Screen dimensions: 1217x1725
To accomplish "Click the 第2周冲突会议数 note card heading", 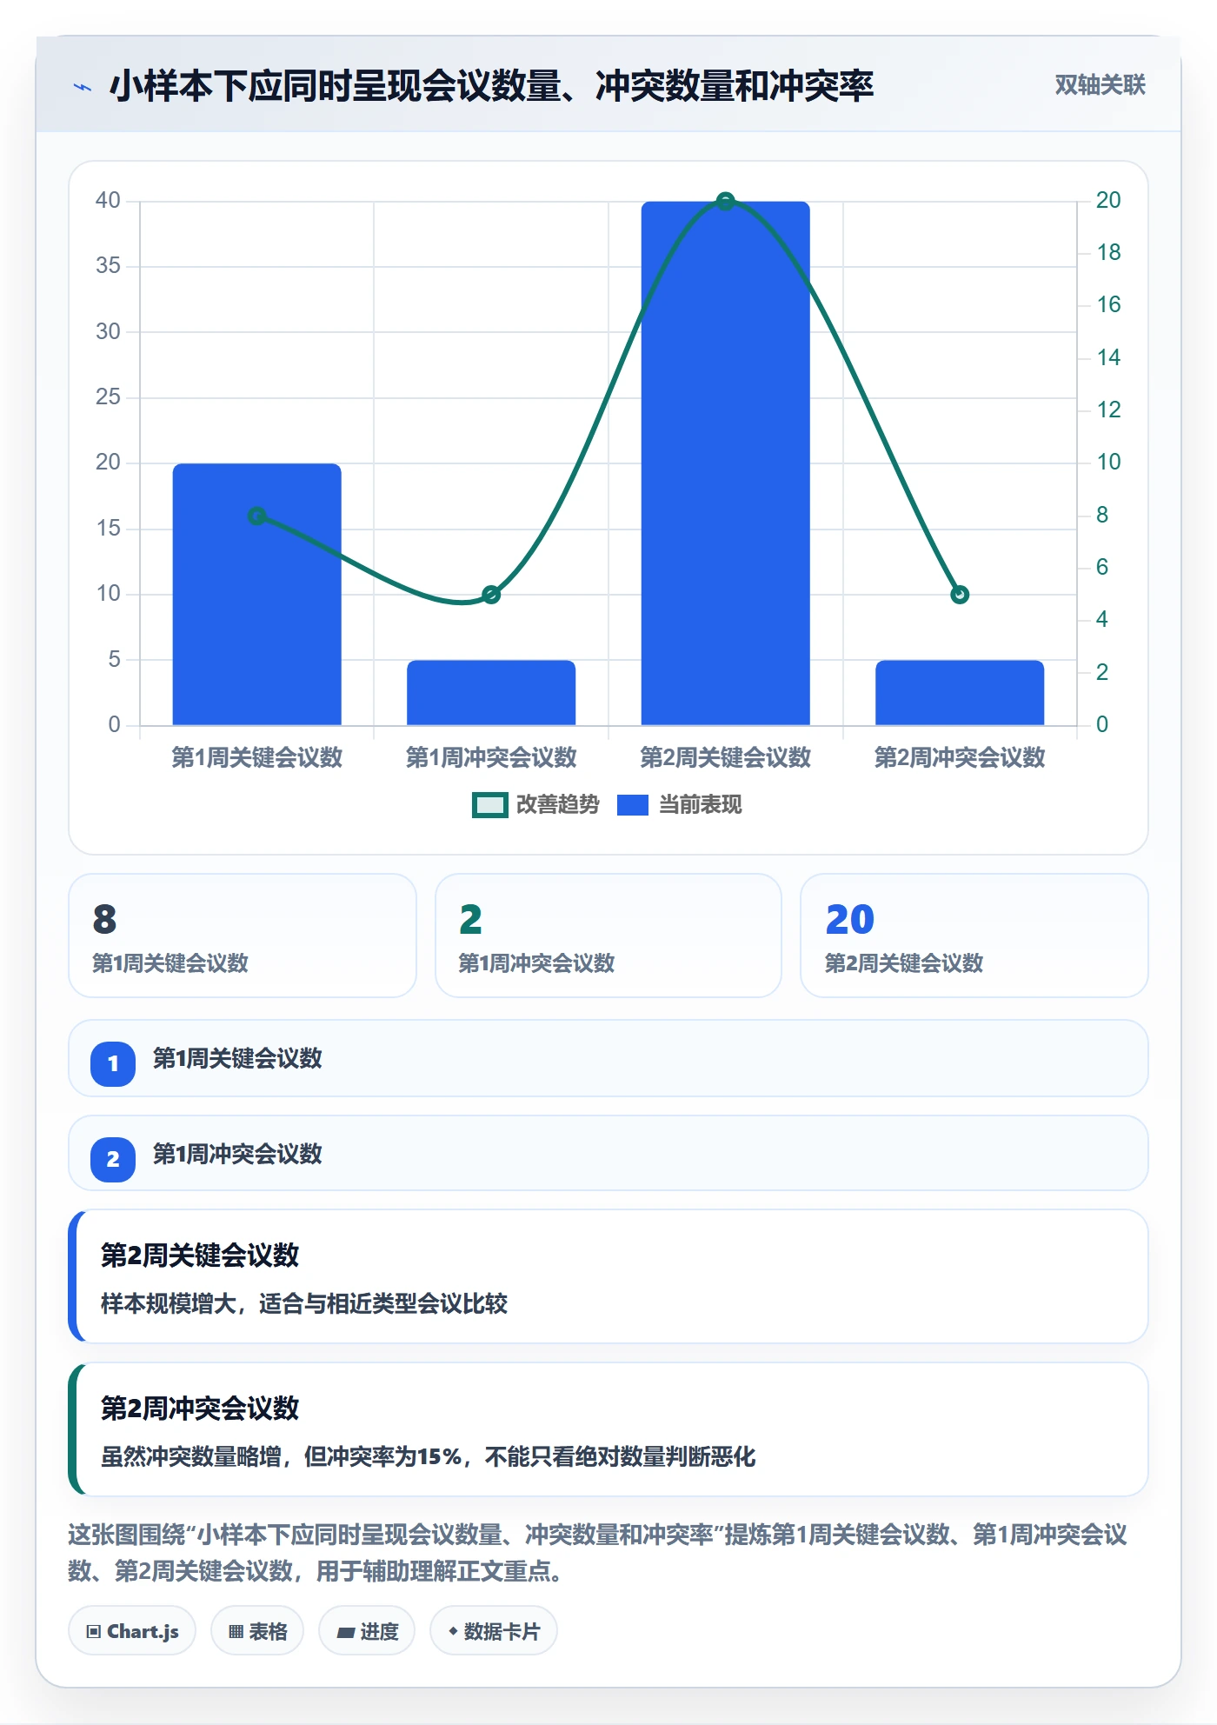I will click(x=200, y=1408).
